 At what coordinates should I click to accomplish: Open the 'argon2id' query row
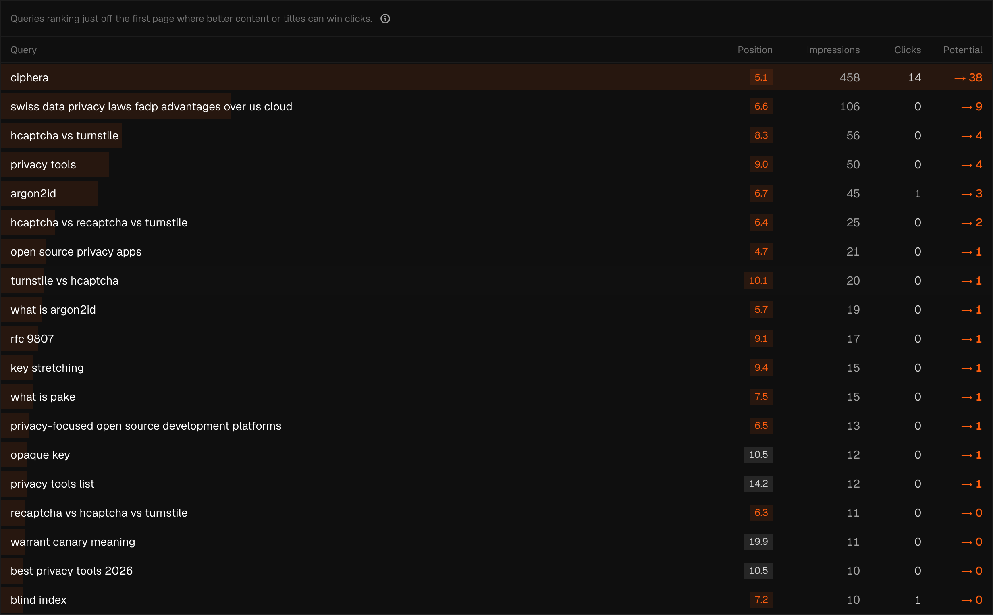click(497, 193)
